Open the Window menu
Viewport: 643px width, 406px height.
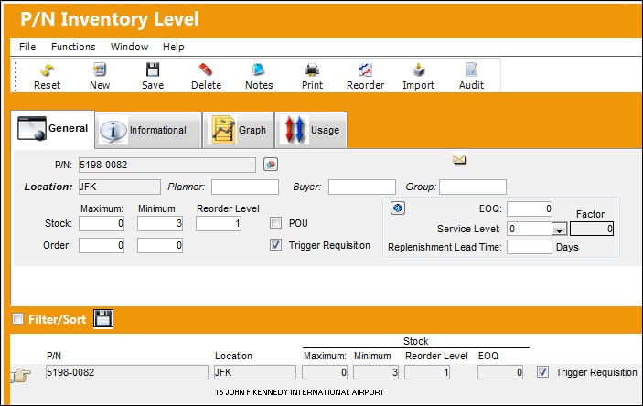(129, 47)
